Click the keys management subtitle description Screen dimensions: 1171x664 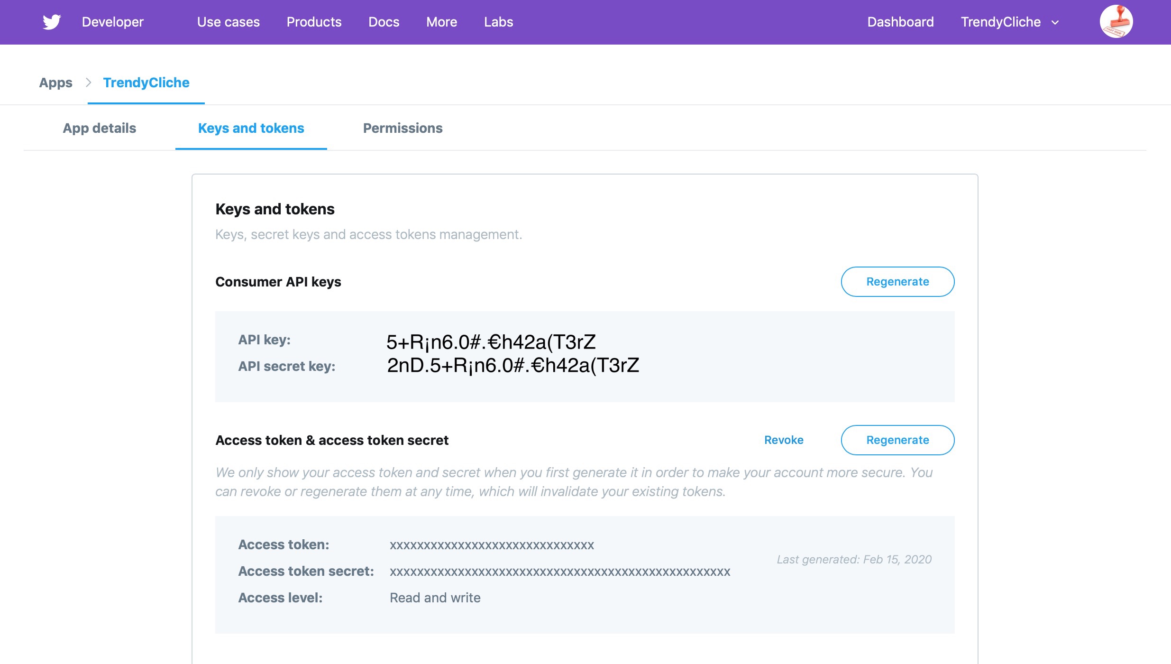coord(368,234)
